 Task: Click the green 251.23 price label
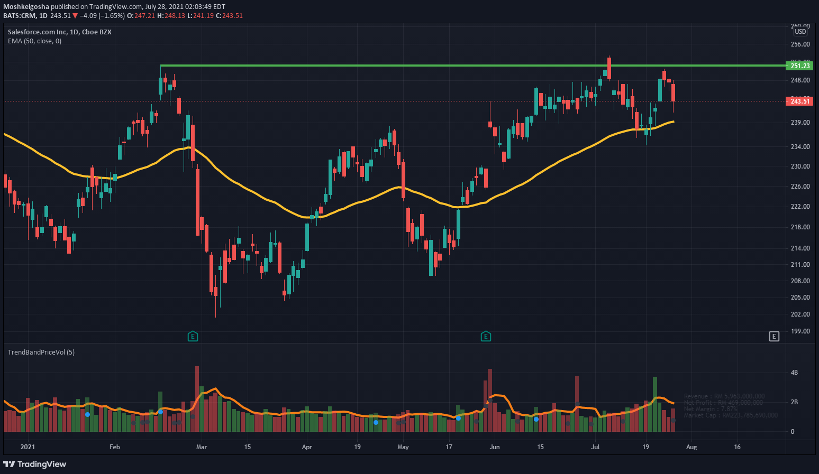[800, 66]
